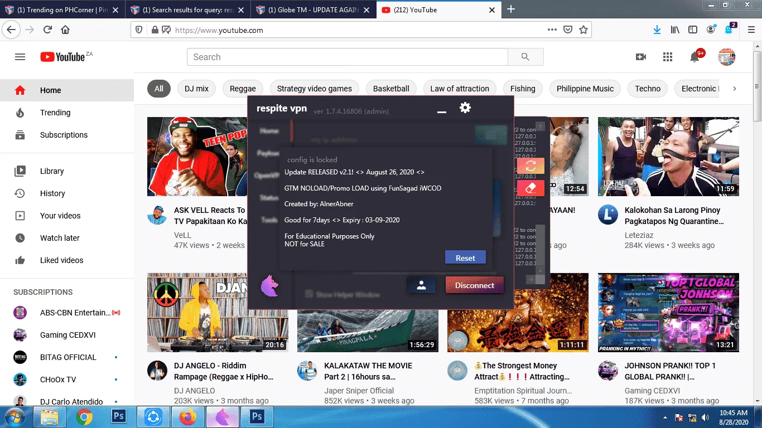Screen dimensions: 762x428
Task: Expand the next category chips arrow
Action: (x=735, y=89)
